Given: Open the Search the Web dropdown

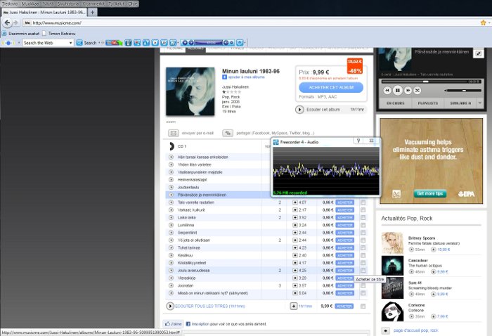Looking at the screenshot, I should 70,43.
